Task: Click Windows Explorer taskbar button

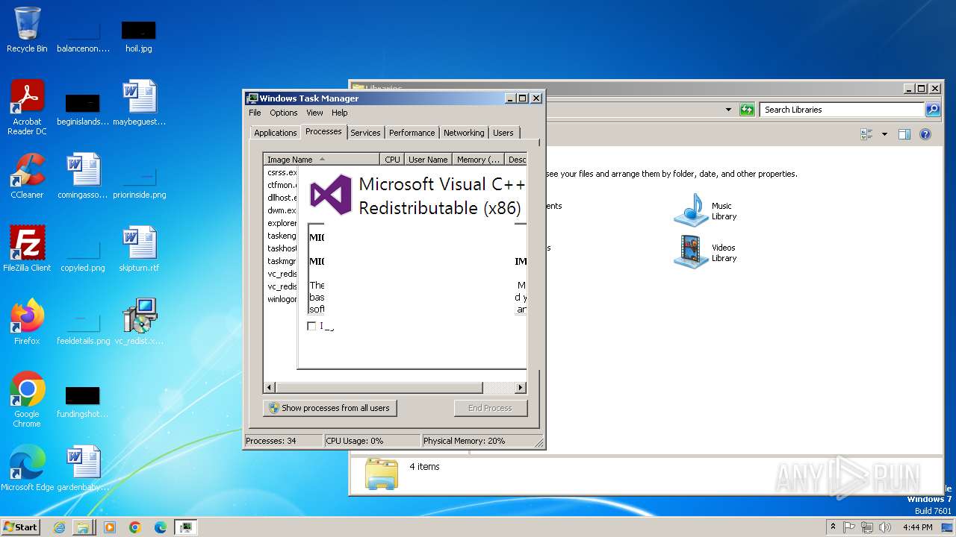Action: (83, 527)
